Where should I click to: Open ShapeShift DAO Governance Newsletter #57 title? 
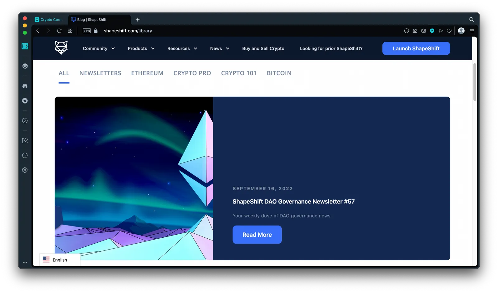(294, 202)
